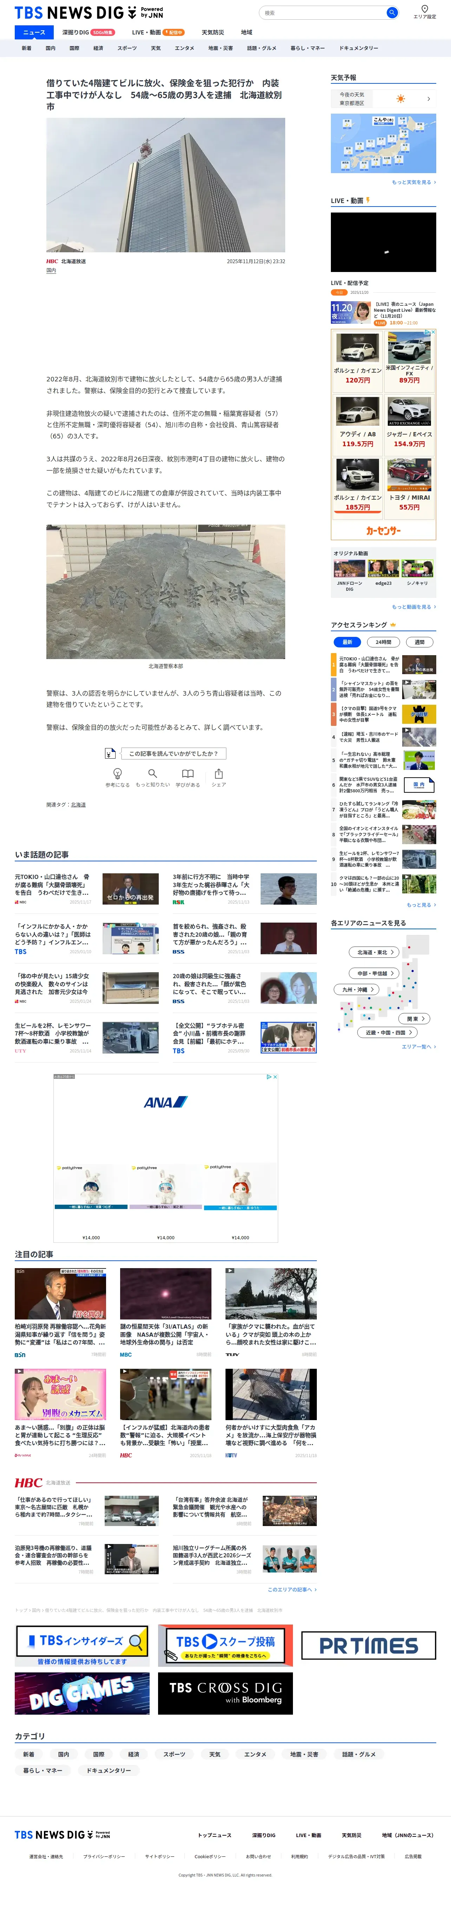Open 北海道・東北 area news

point(374,951)
